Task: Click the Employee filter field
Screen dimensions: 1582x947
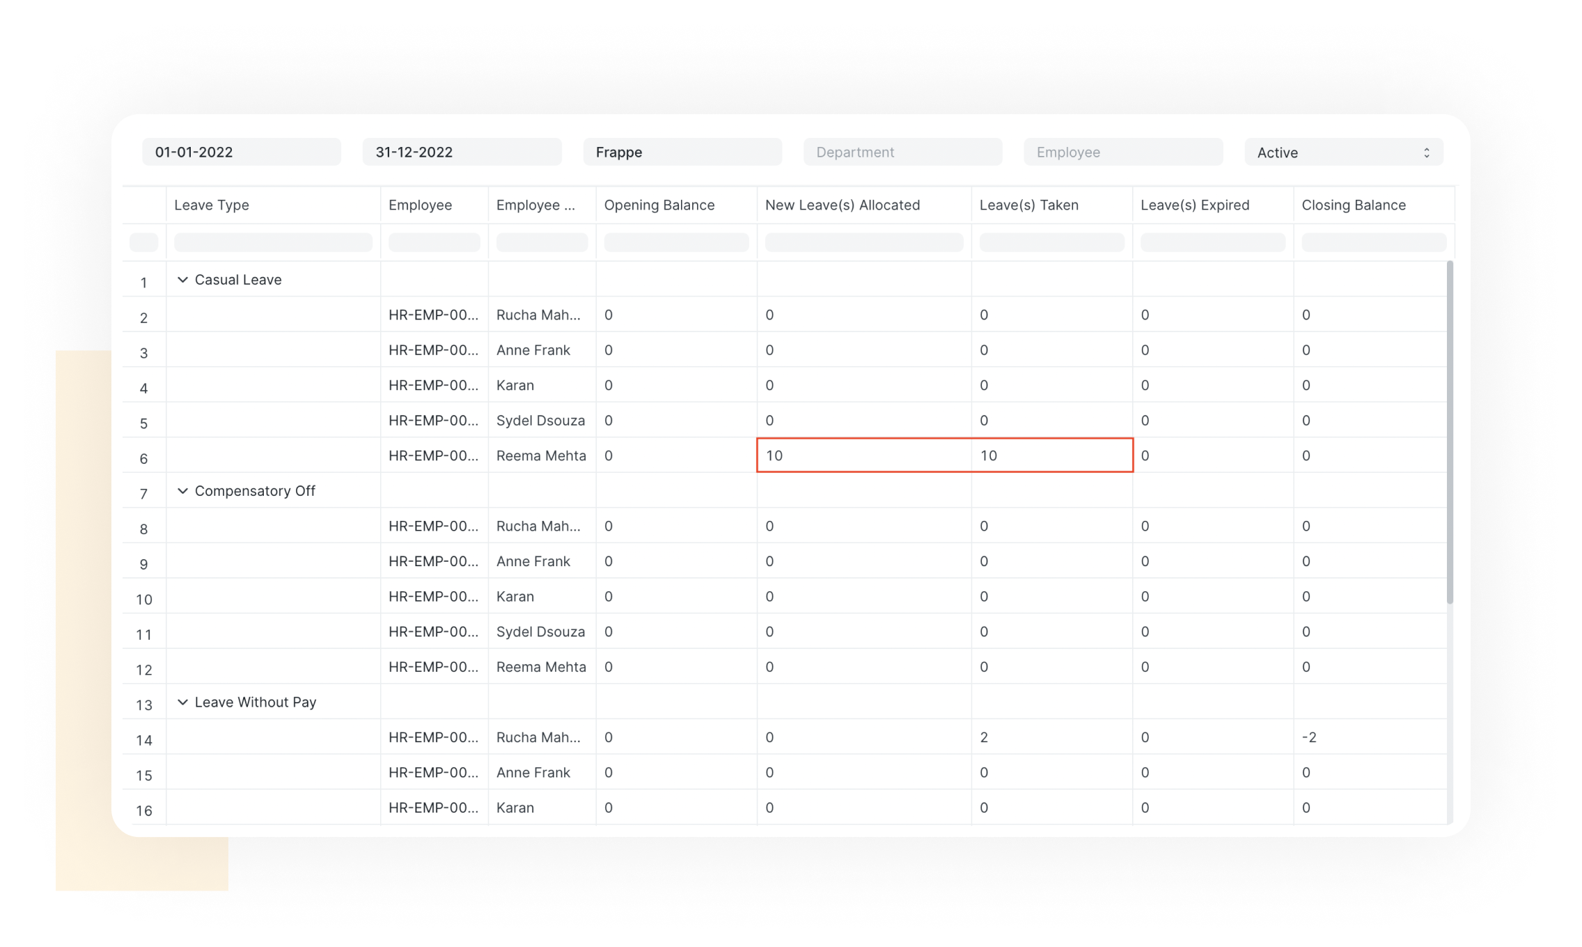Action: click(1123, 152)
